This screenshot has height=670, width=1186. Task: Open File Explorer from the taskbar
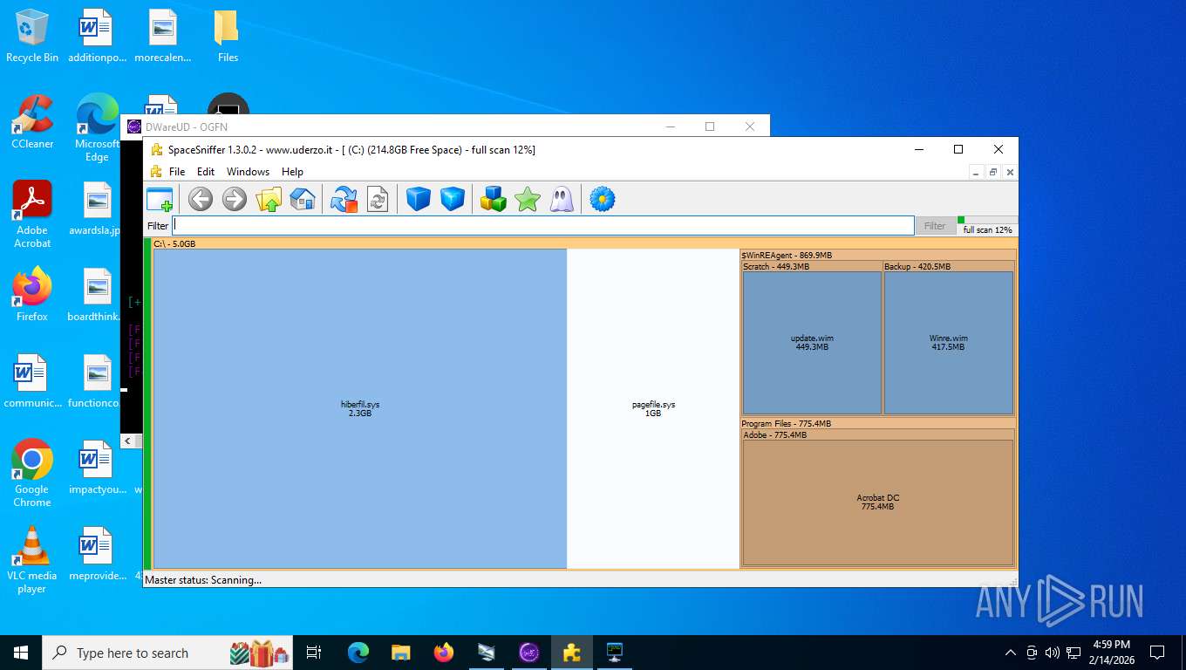[400, 653]
